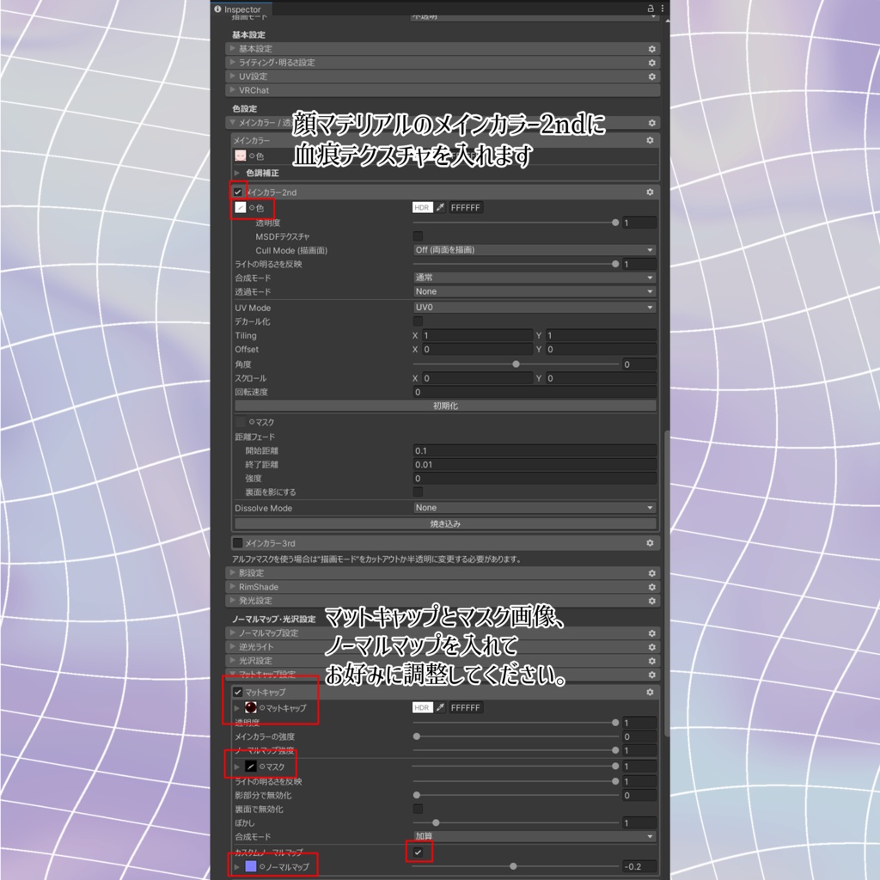Click HDR color button for メインカラー-2nd
Viewport: 880px width, 880px height.
(422, 208)
